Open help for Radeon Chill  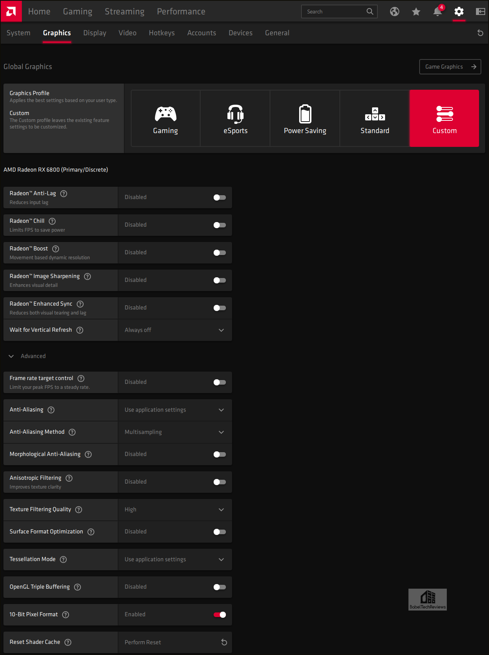coord(53,221)
